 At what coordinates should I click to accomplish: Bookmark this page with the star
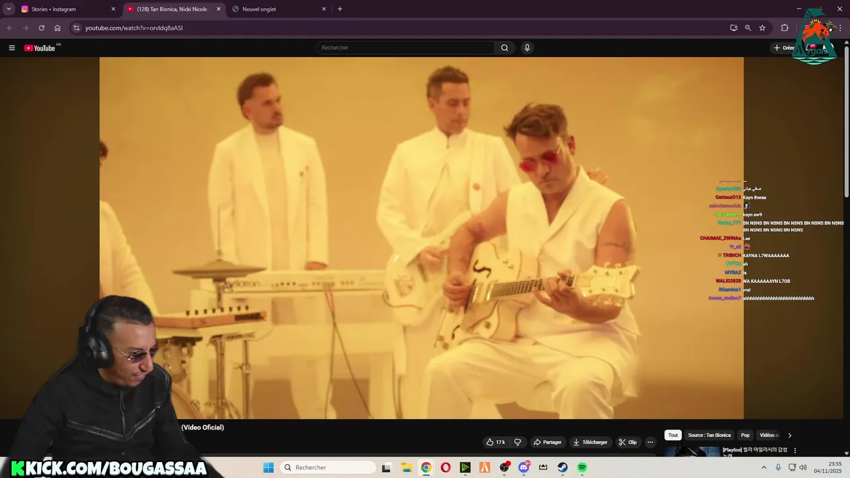pos(762,28)
